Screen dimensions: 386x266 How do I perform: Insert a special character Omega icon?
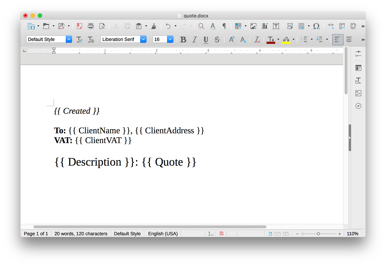pos(316,26)
